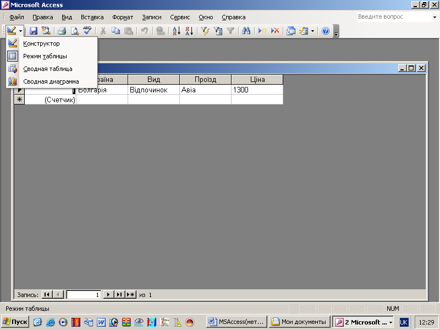Print the table with the printer icon
The image size is (440, 330).
click(62, 31)
